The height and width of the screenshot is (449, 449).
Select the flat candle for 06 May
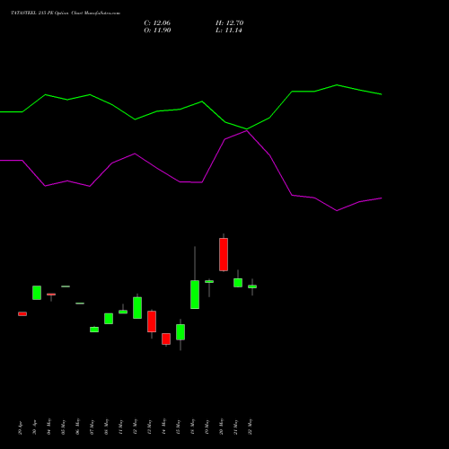click(x=80, y=304)
